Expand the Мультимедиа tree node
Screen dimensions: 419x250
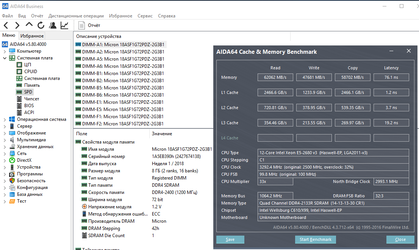point(5,140)
